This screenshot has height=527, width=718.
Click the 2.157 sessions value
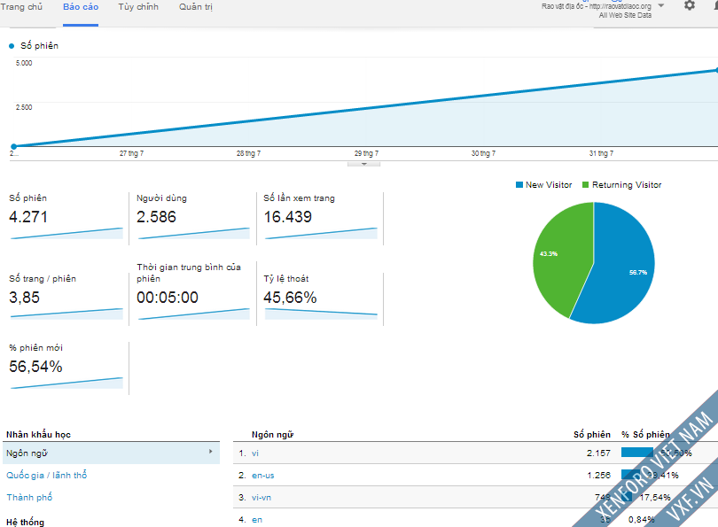click(598, 453)
